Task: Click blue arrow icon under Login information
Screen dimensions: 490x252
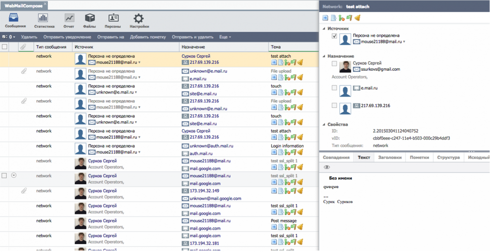Action: (274, 152)
